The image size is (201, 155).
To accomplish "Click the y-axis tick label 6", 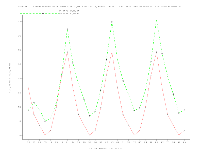I will (20, 135).
